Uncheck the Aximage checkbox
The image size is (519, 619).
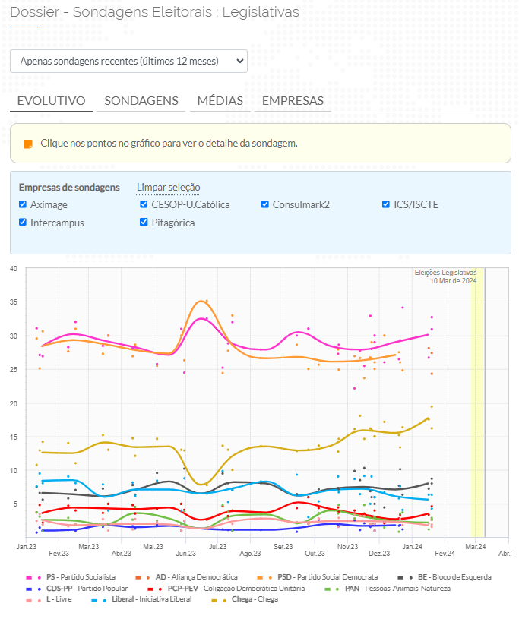(23, 204)
